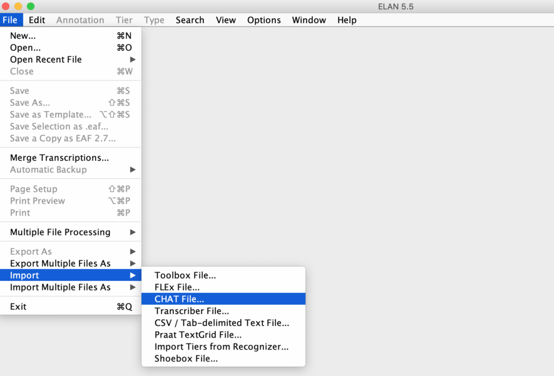Select Import Tiers from Recognizer...
Screen dimensions: 554x376
(x=223, y=347)
